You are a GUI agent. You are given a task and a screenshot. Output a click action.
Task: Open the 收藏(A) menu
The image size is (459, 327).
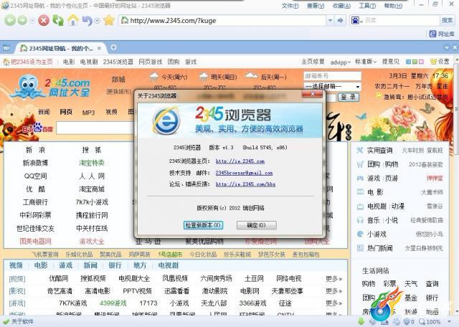(x=341, y=6)
